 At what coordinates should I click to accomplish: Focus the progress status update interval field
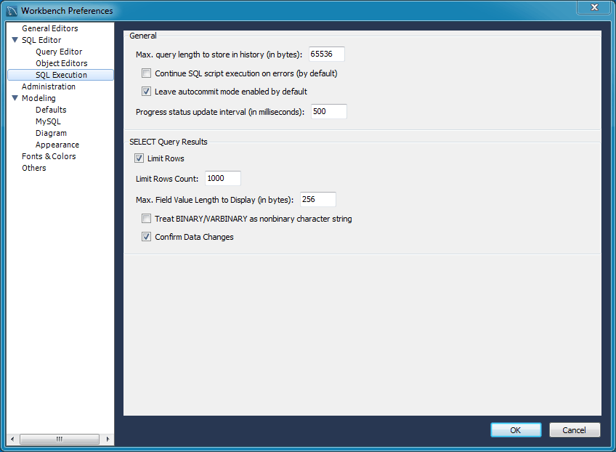tap(329, 111)
